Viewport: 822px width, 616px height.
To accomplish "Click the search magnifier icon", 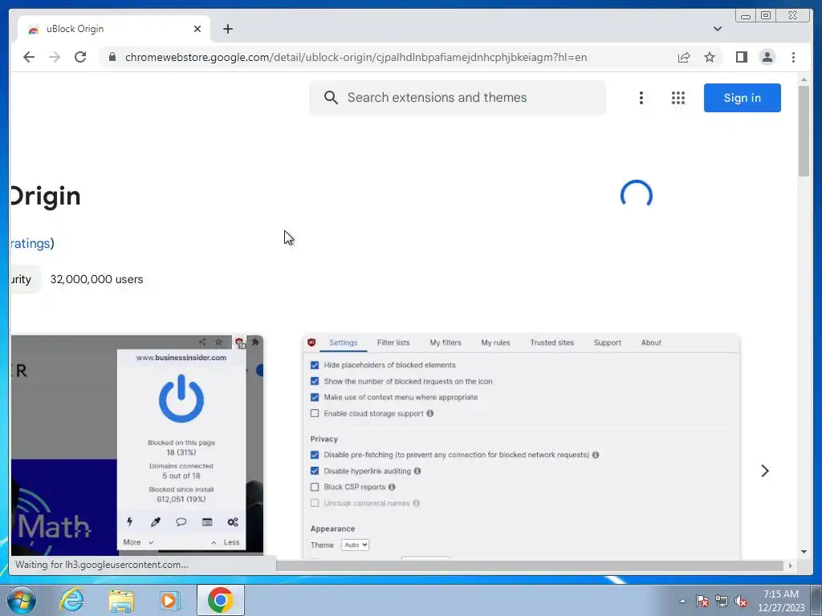I will pyautogui.click(x=331, y=97).
